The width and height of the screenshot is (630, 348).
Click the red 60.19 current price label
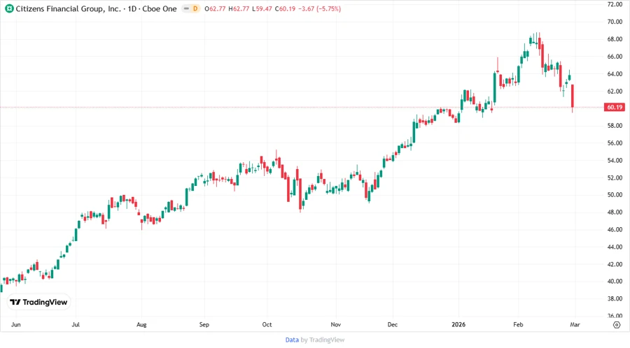click(615, 108)
